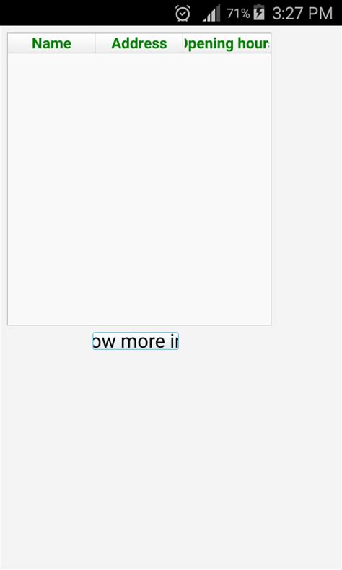This screenshot has width=342, height=570.
Task: Click the bottom border of the table
Action: click(139, 325)
